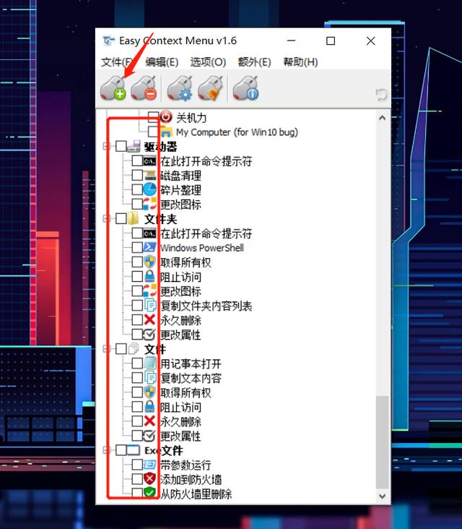Enable Windows PowerShell checkbox
This screenshot has height=529, width=462.
137,247
